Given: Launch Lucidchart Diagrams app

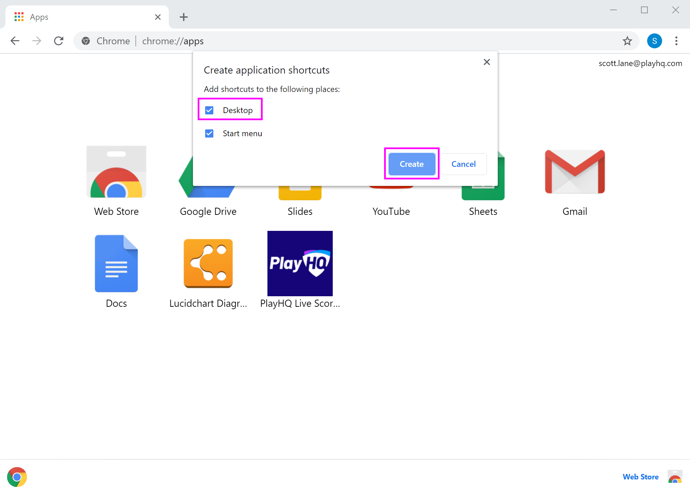Looking at the screenshot, I should click(208, 264).
